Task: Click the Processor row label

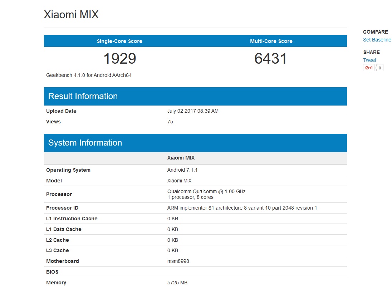Action: 59,194
